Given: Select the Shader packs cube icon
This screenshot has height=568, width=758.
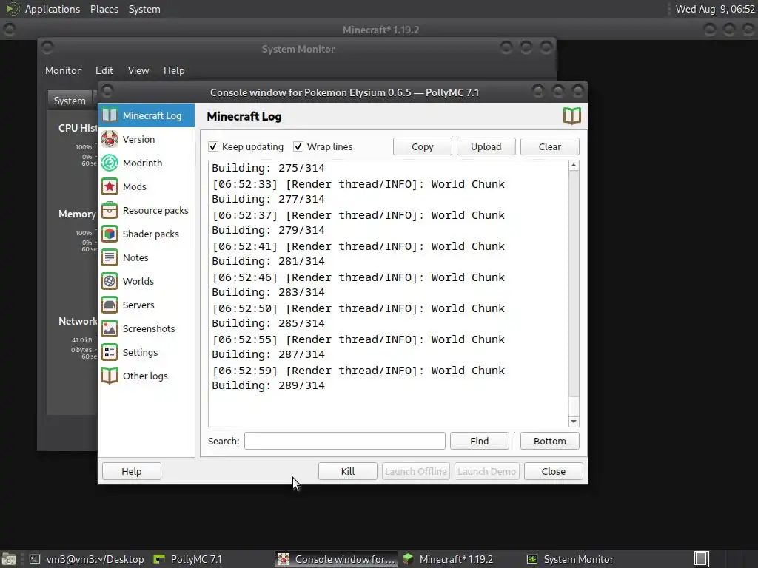Looking at the screenshot, I should pyautogui.click(x=110, y=234).
